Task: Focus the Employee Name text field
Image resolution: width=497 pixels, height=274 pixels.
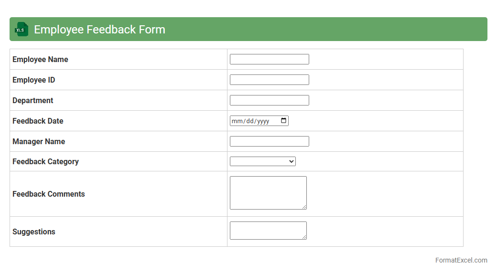Action: [x=269, y=59]
